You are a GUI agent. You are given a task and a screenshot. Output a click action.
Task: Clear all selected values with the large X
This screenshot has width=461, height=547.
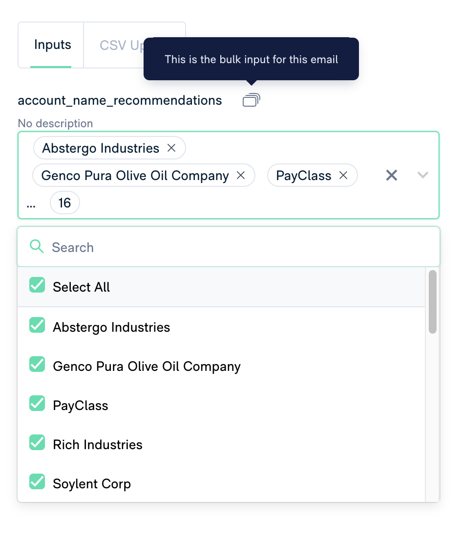click(392, 175)
